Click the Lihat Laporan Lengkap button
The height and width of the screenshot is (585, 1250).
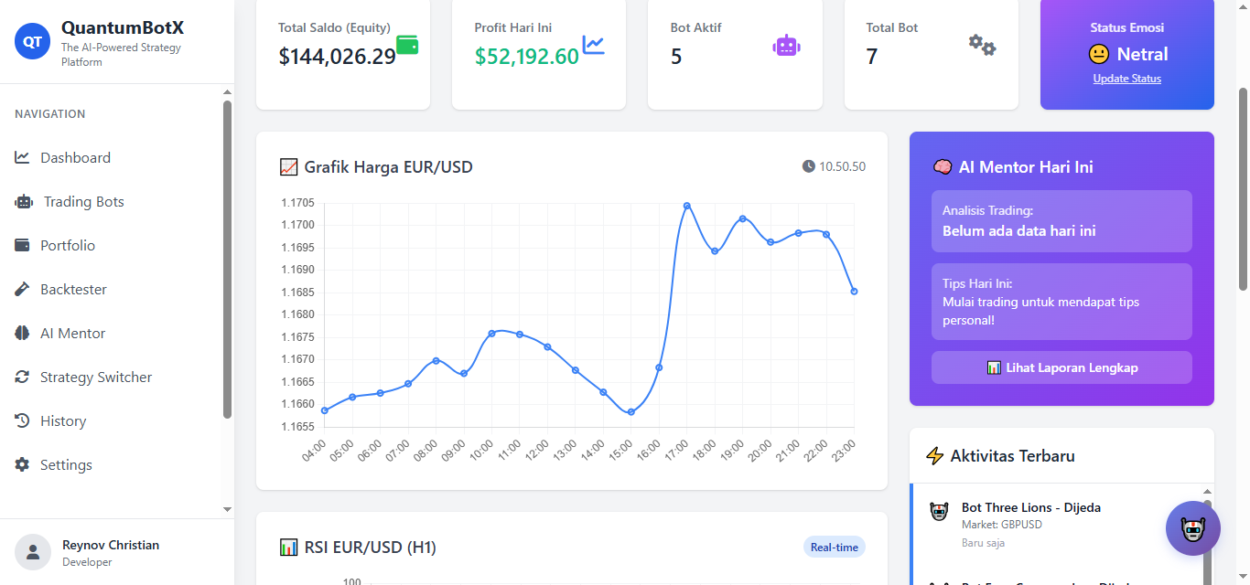pos(1061,367)
